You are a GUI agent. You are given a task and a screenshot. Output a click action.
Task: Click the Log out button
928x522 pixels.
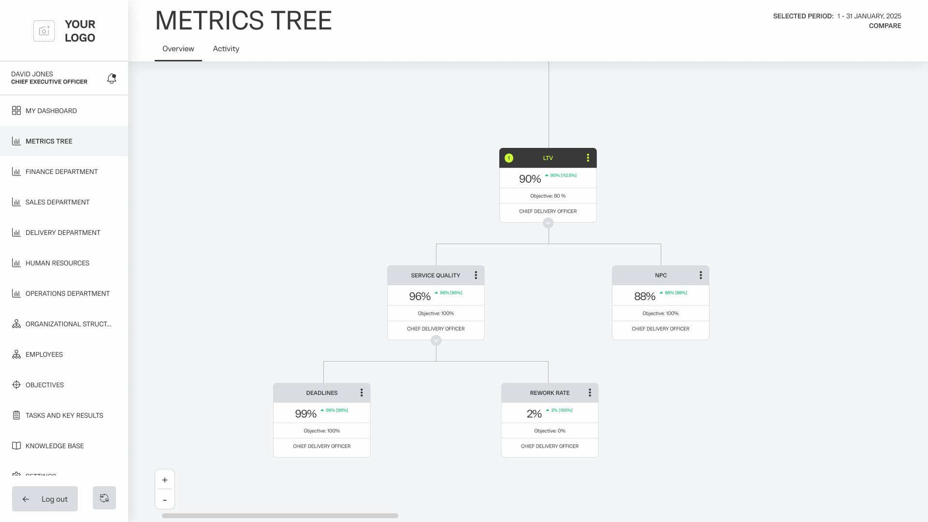point(45,499)
